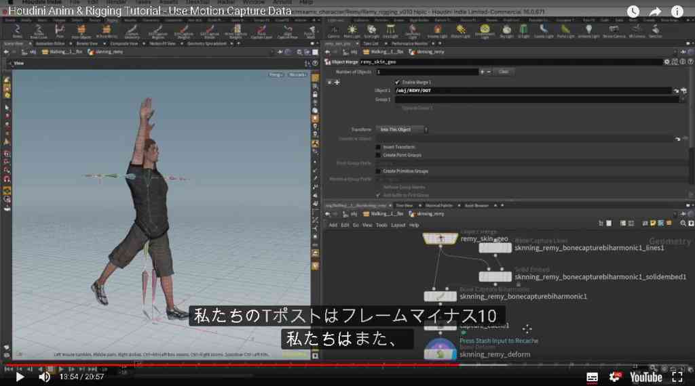Enable Create Primitive Groups checkbox
This screenshot has height=386, width=695.
tap(378, 171)
